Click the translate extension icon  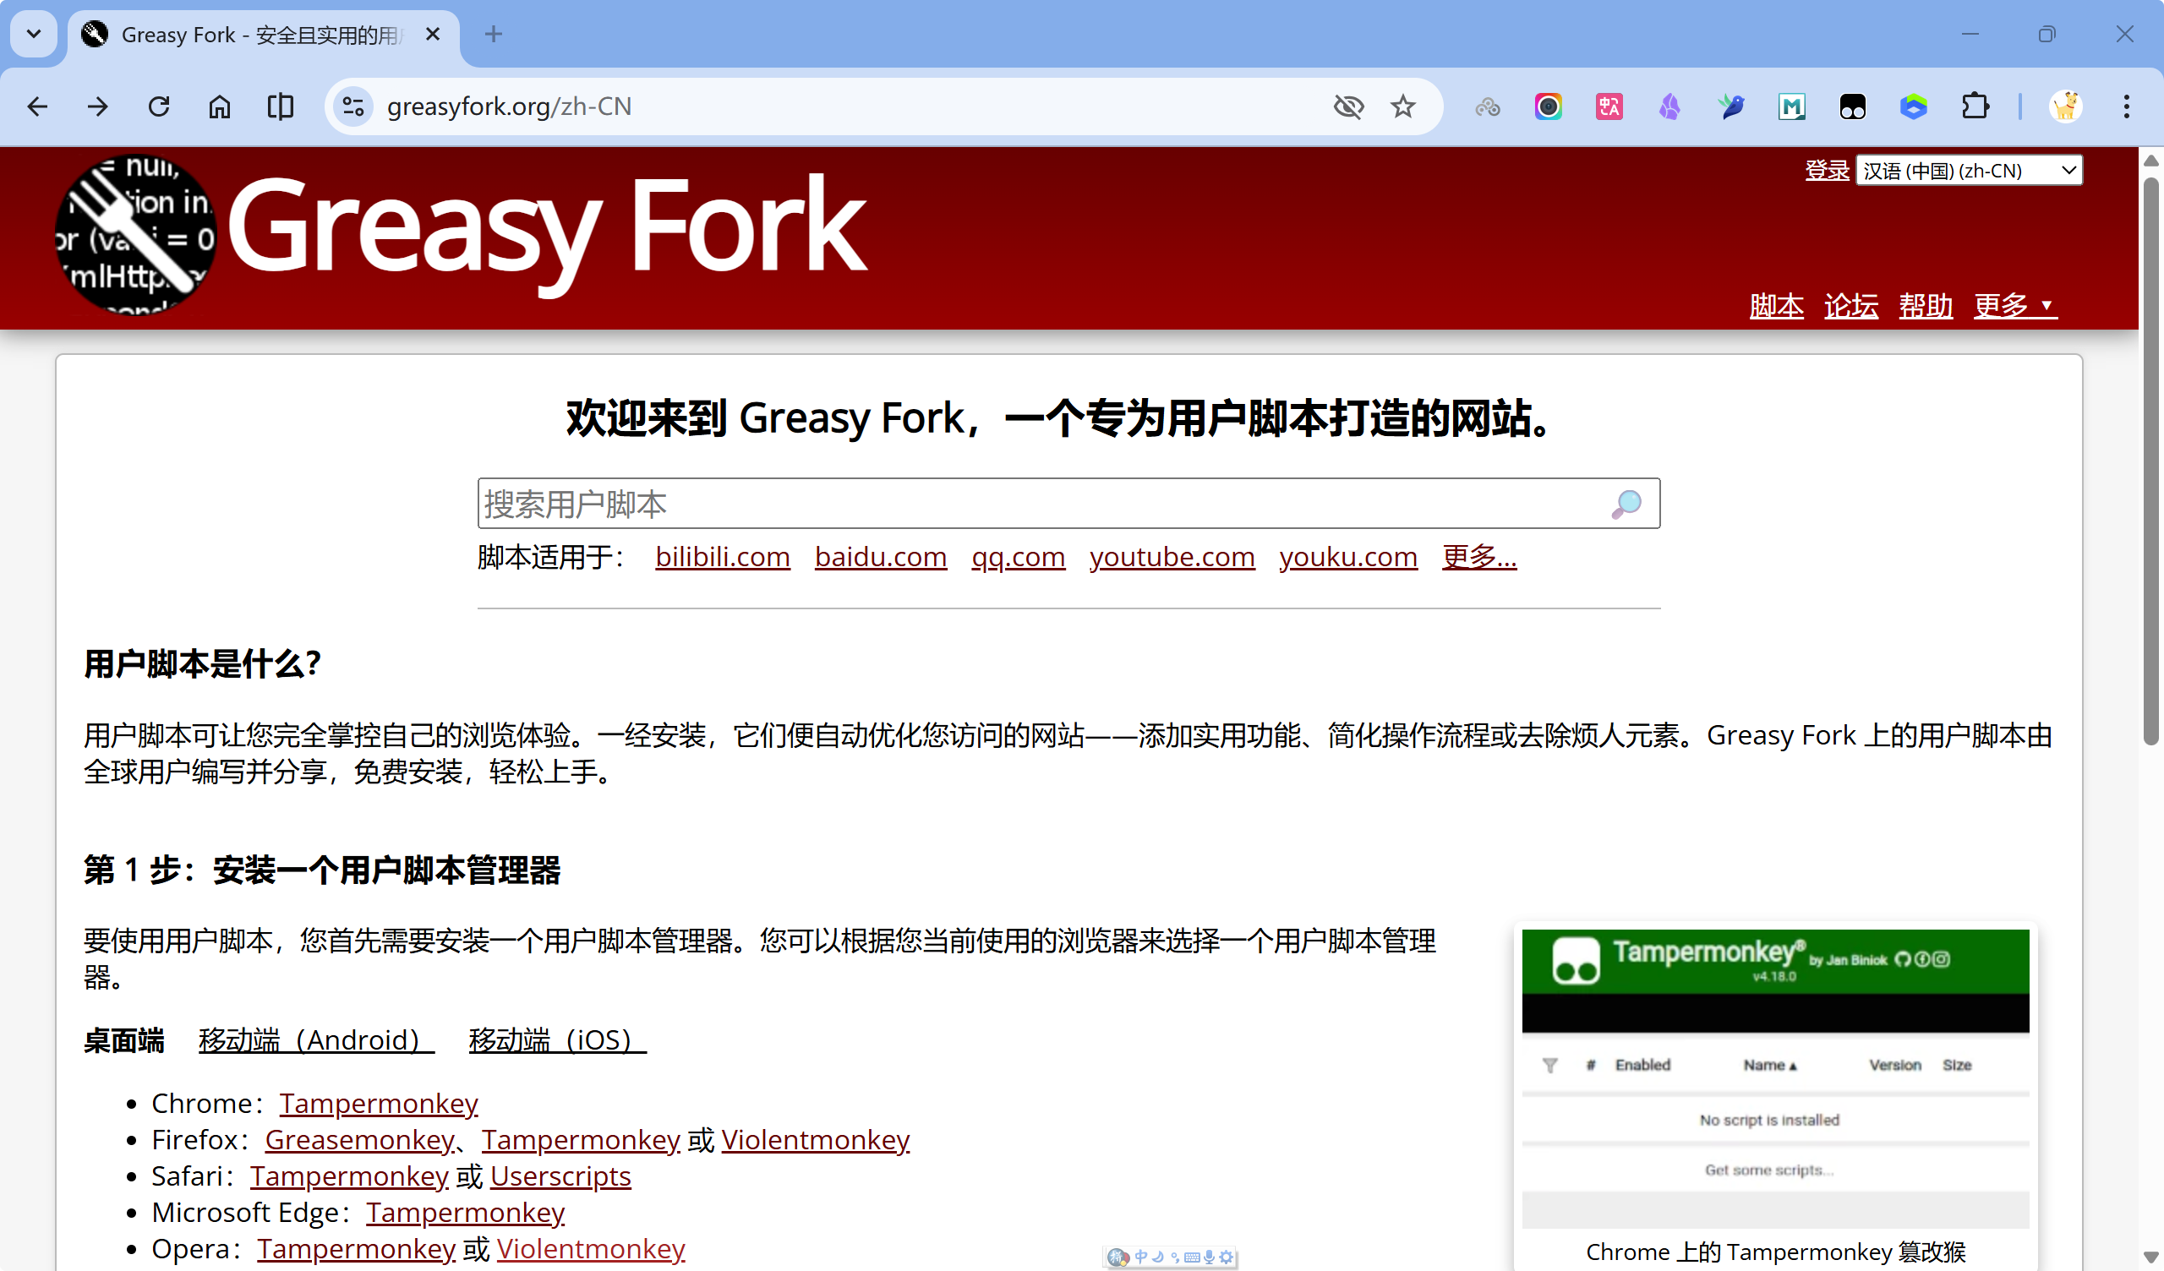pyautogui.click(x=1609, y=106)
